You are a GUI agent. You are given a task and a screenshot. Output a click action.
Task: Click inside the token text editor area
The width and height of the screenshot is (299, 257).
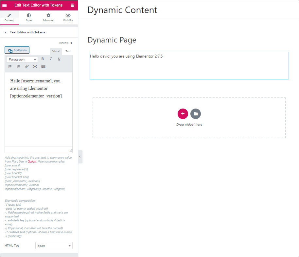(39, 109)
